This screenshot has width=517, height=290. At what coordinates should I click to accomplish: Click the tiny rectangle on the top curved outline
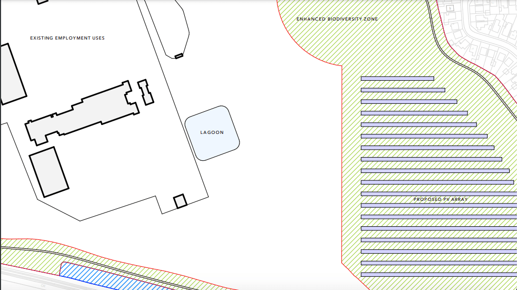tap(179, 55)
